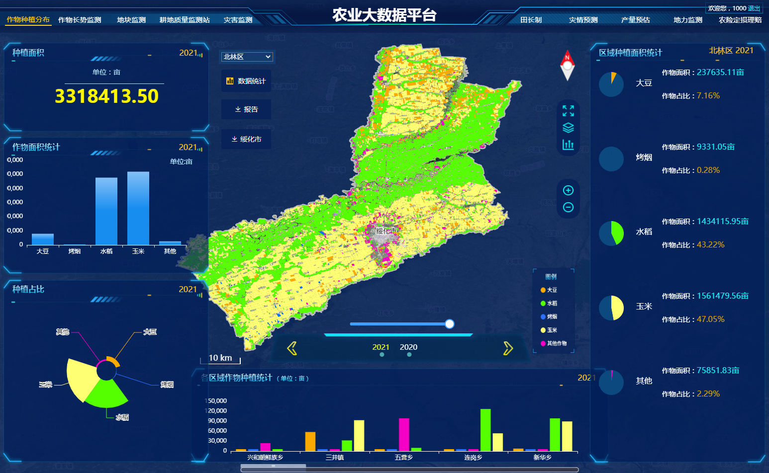
Task: Open 数据统计 with the chart icon
Action: [x=246, y=81]
